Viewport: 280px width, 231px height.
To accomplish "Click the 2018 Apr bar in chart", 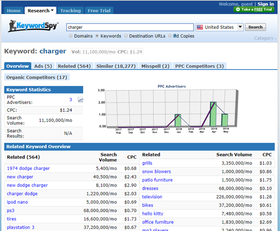I will (x=213, y=114).
